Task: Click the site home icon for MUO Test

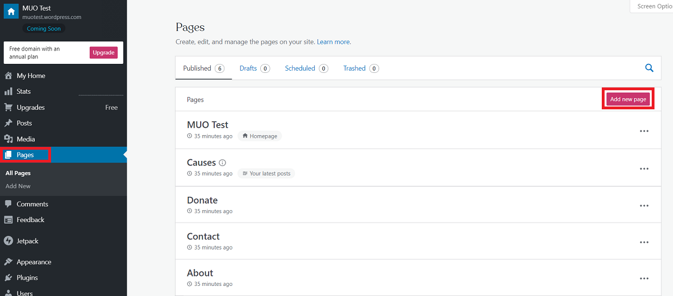Action: tap(11, 12)
